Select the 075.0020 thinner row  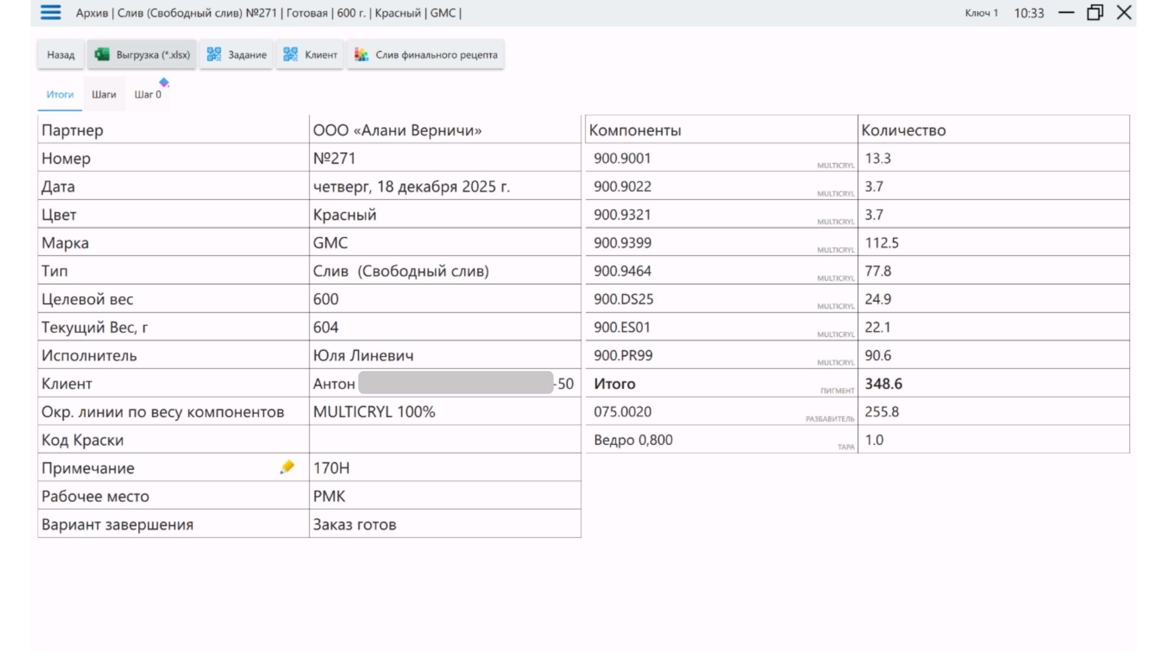tap(623, 412)
